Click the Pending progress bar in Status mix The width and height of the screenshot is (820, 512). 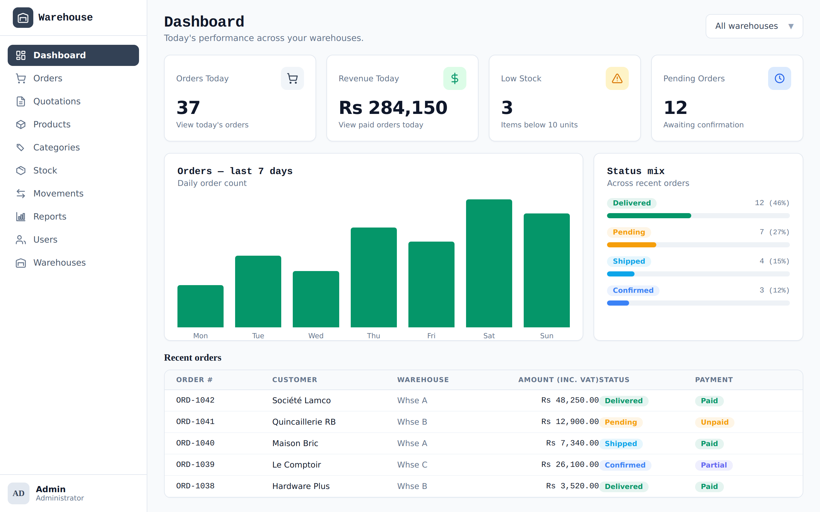[x=698, y=245]
